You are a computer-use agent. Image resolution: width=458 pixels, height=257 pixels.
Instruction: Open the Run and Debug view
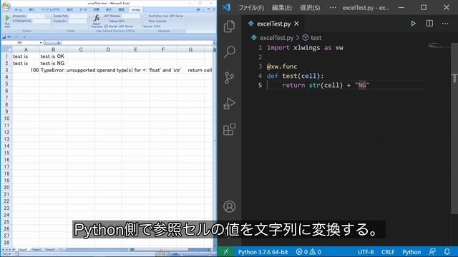click(229, 104)
